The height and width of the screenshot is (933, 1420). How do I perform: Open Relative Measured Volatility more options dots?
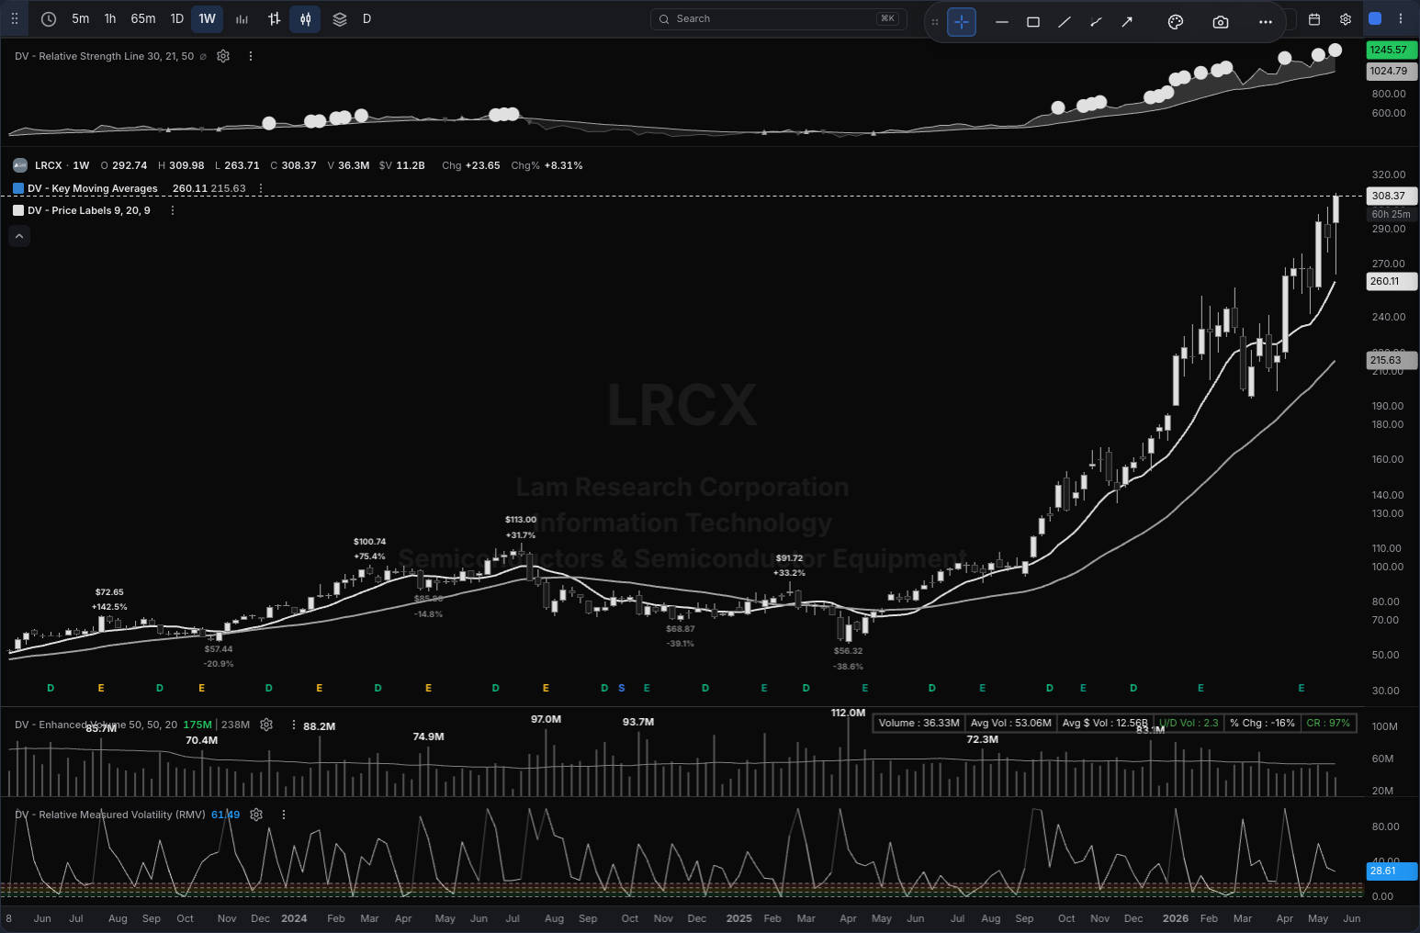pyautogui.click(x=284, y=815)
